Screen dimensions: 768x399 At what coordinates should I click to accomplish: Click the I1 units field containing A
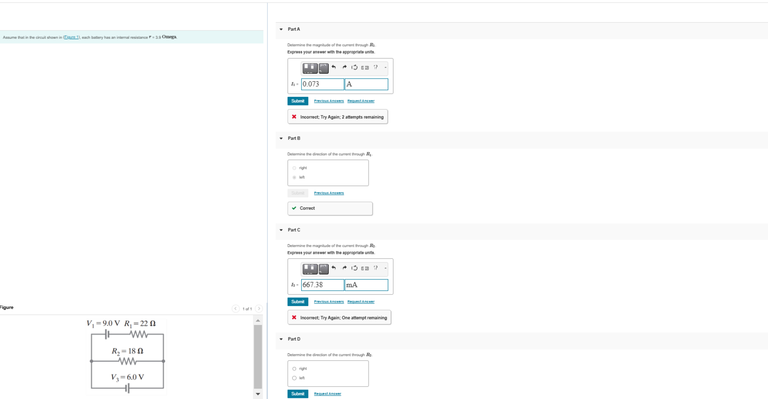click(366, 84)
